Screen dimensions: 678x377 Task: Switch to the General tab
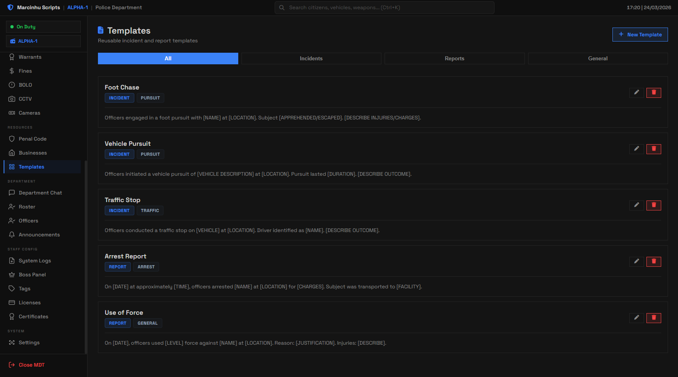click(598, 58)
